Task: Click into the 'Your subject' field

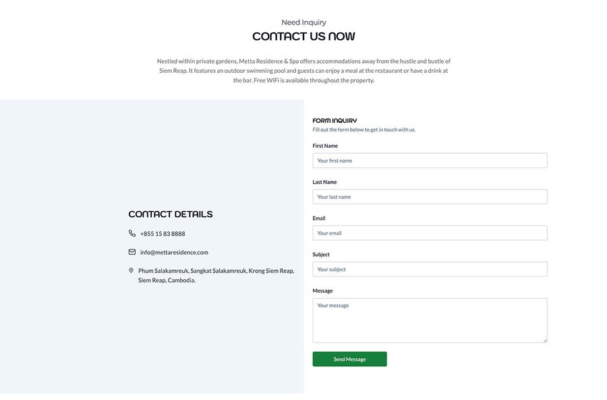Action: (430, 269)
